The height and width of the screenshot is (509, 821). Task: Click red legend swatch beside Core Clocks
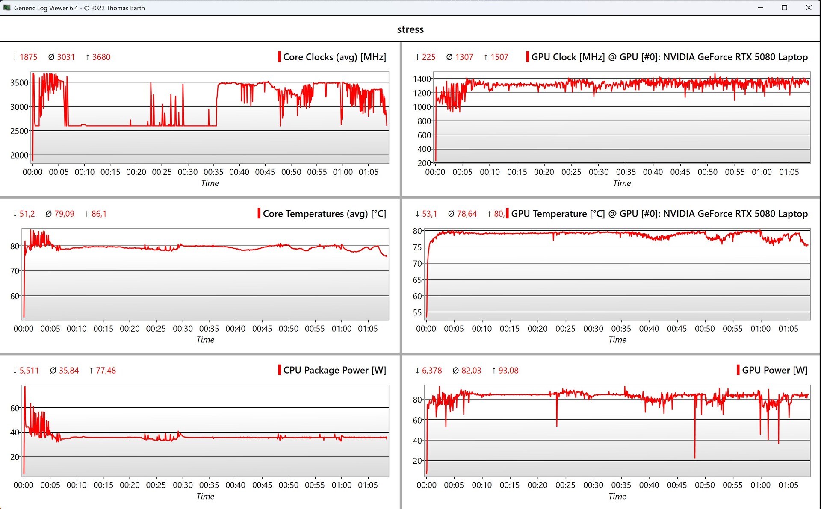point(279,57)
